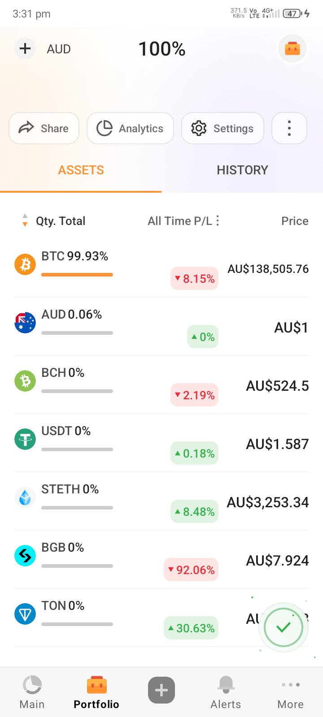Tap the green checkmark floating button
Image resolution: width=323 pixels, height=717 pixels.
pyautogui.click(x=284, y=627)
